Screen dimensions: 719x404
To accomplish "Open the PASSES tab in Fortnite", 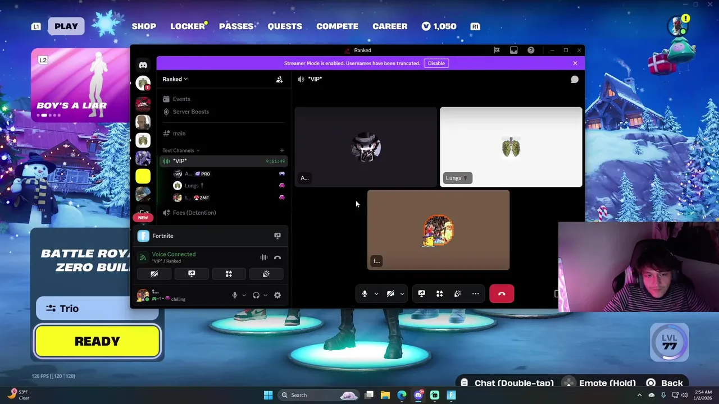I will click(x=236, y=26).
